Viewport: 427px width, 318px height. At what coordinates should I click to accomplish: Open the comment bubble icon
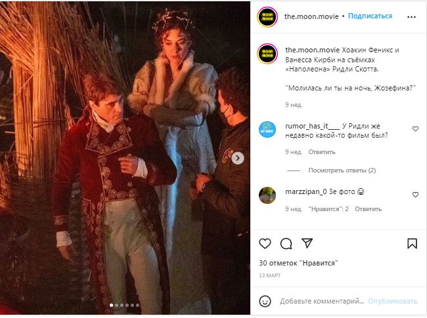286,243
